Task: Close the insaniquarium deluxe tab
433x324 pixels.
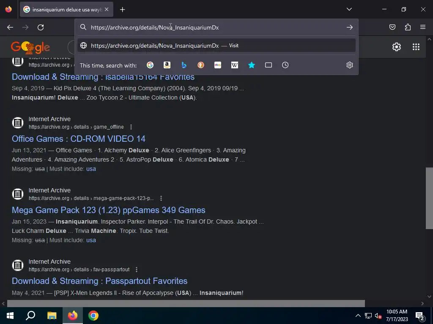Action: 107,9
